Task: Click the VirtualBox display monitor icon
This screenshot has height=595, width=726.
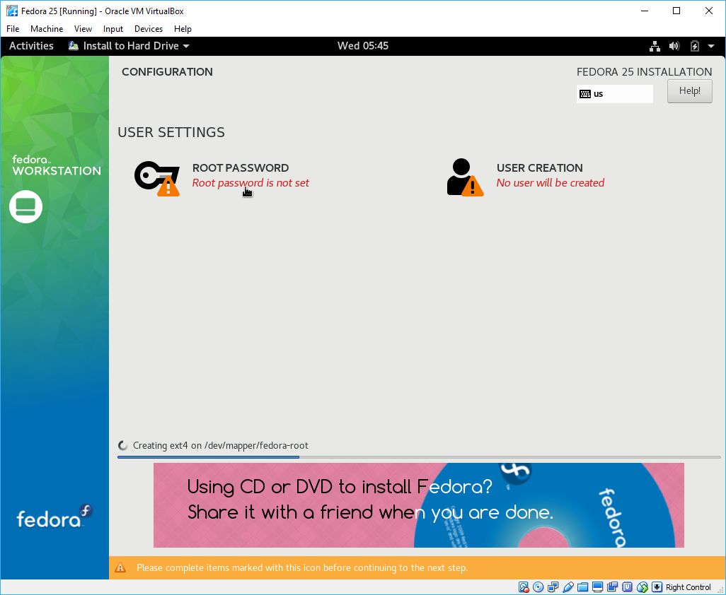Action: [x=597, y=587]
